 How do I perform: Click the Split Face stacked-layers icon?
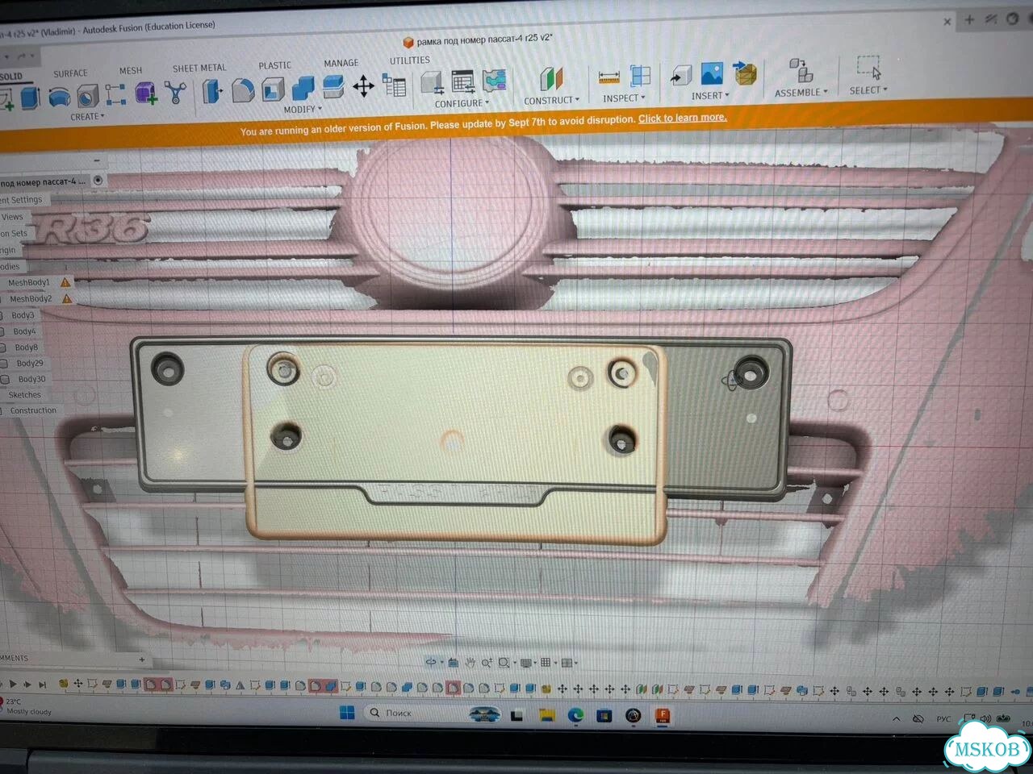coord(332,86)
